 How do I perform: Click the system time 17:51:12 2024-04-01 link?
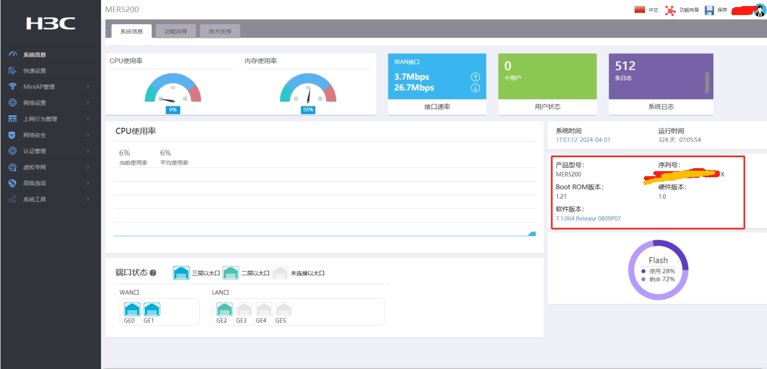click(583, 140)
